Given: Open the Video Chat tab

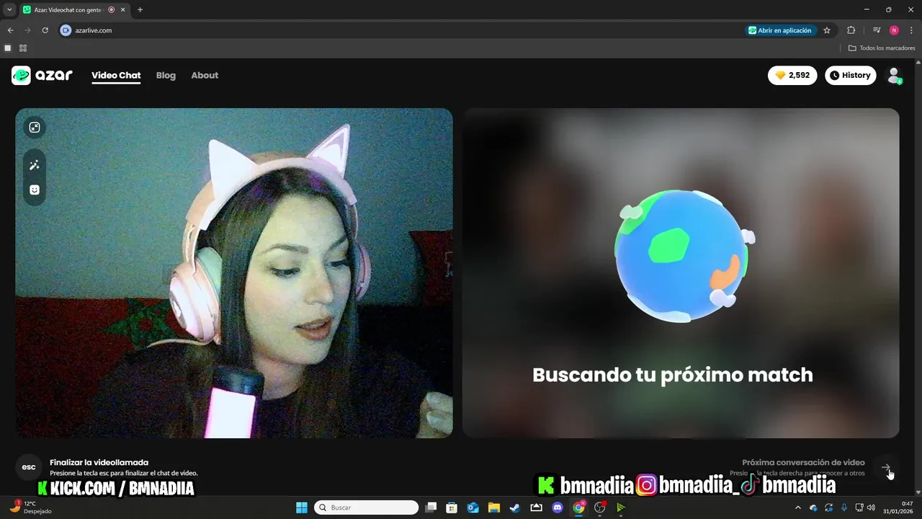Looking at the screenshot, I should (x=116, y=75).
